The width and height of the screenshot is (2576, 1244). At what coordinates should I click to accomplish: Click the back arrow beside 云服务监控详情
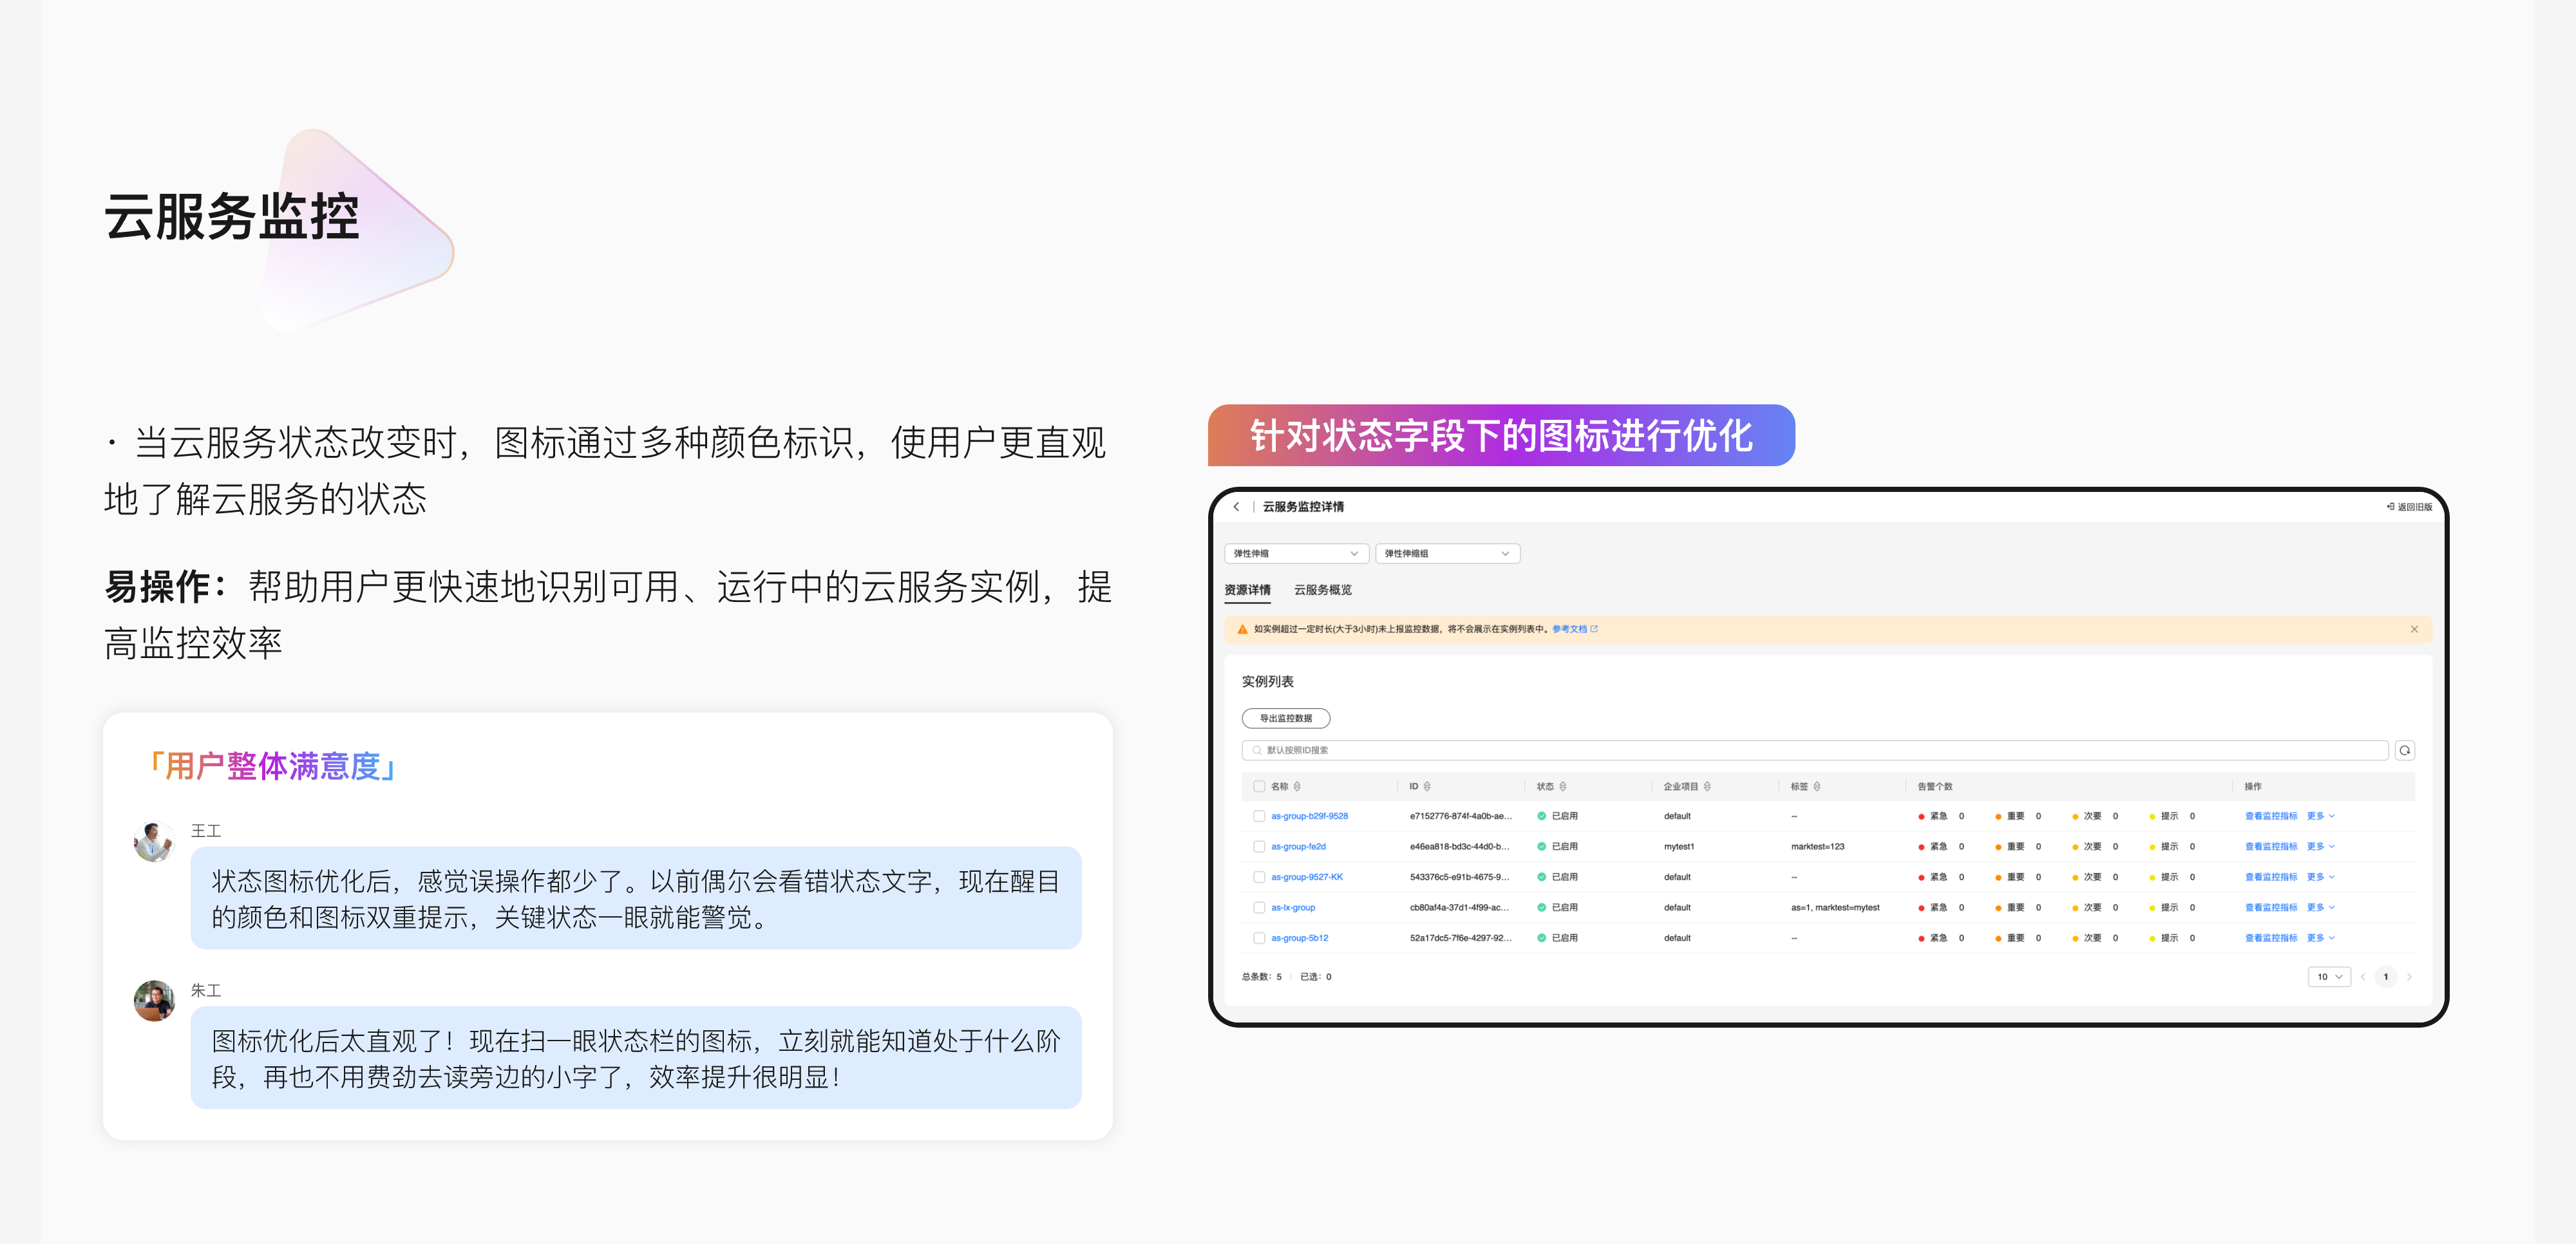[1236, 507]
